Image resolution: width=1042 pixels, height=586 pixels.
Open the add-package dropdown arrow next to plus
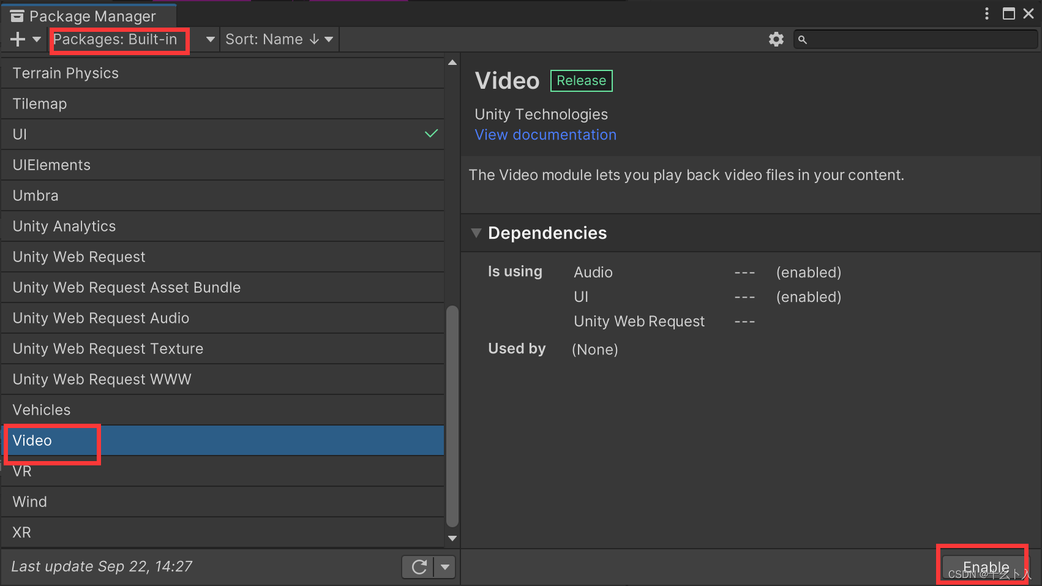(x=37, y=39)
